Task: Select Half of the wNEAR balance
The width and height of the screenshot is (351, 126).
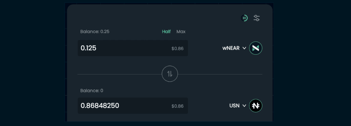Action: click(166, 32)
